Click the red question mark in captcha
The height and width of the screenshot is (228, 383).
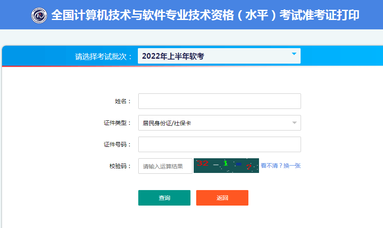248,167
